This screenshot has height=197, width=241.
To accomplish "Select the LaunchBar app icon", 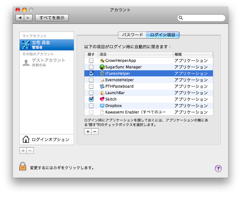I will tap(102, 93).
